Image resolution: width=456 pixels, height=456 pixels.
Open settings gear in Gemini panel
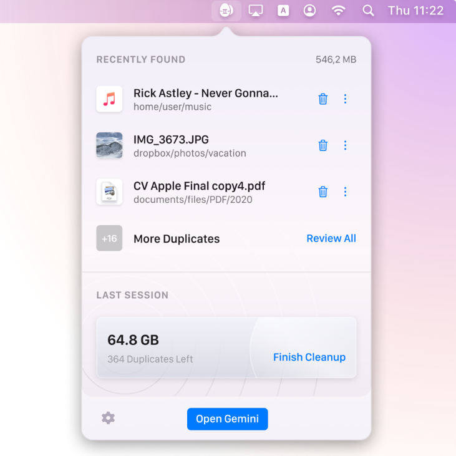pos(109,418)
